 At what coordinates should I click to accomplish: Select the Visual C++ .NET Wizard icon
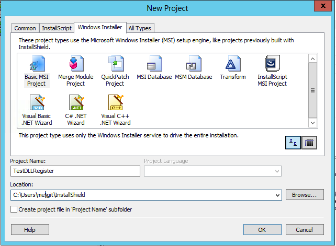pos(116,102)
